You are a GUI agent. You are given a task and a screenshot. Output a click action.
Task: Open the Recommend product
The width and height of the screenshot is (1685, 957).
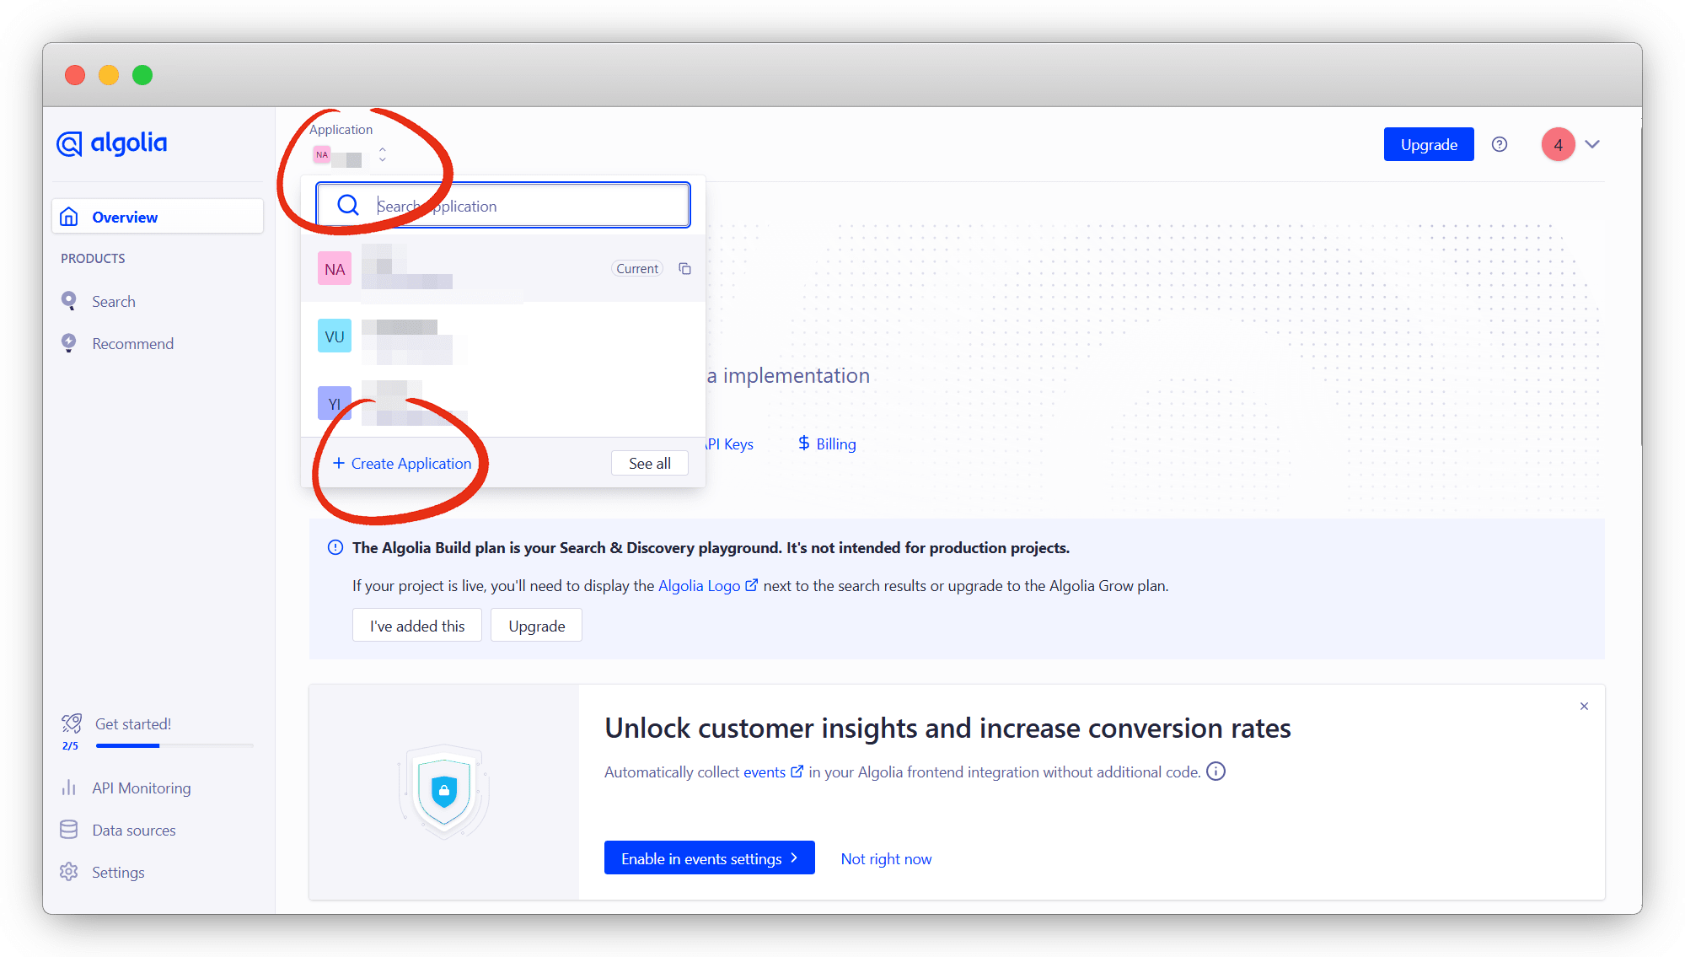pyautogui.click(x=132, y=344)
